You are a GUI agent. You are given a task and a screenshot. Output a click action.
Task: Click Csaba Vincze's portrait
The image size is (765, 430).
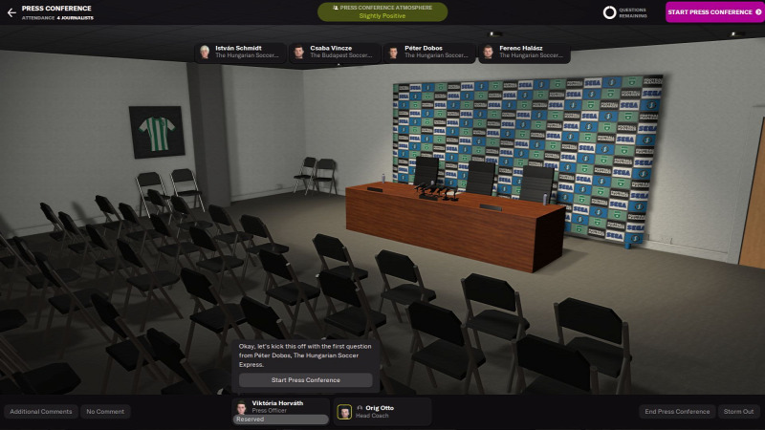click(x=299, y=52)
